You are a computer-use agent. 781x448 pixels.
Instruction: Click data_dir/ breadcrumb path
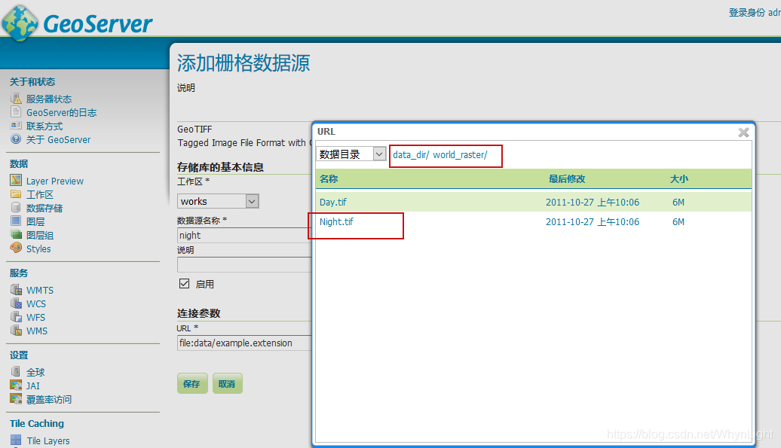pos(411,154)
